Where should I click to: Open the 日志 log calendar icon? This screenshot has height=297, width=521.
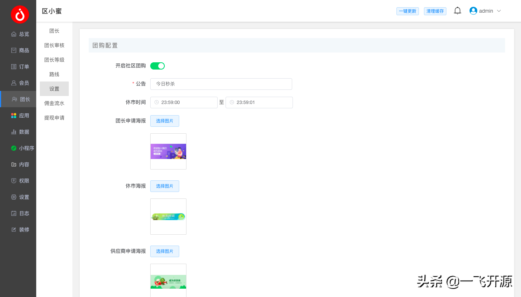click(x=14, y=213)
